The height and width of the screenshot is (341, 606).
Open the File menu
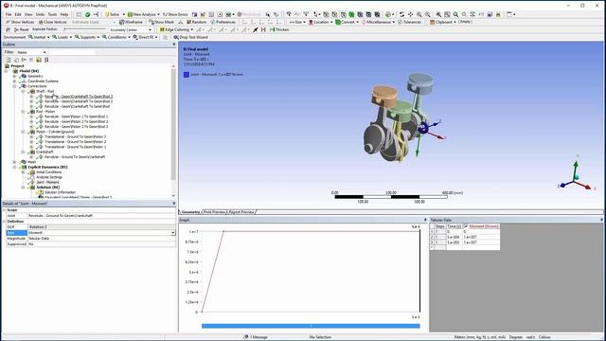(x=9, y=14)
